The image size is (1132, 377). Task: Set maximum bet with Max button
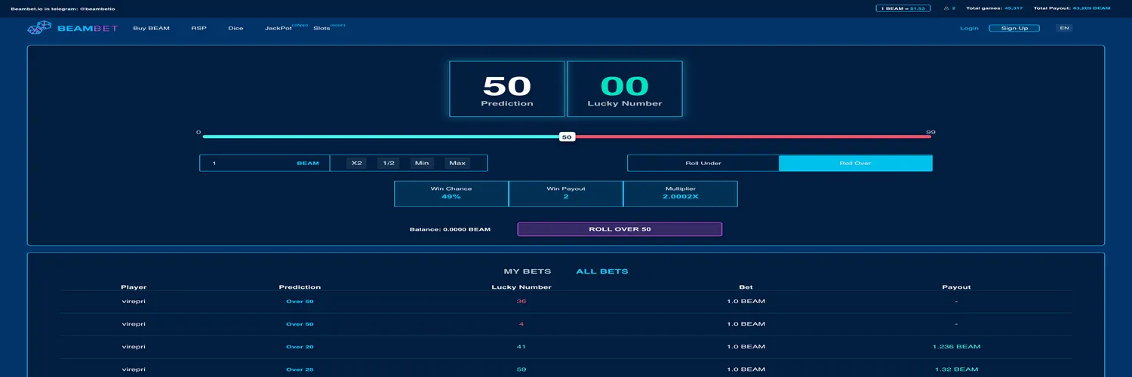(457, 163)
